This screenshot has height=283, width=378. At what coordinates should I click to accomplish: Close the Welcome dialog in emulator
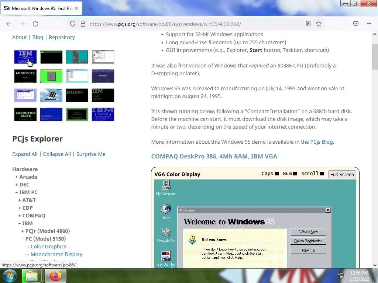coord(328,210)
